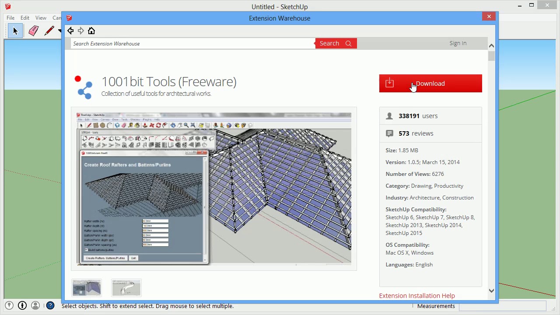Close the Extension Warehouse dialog
The height and width of the screenshot is (315, 560).
click(x=489, y=17)
